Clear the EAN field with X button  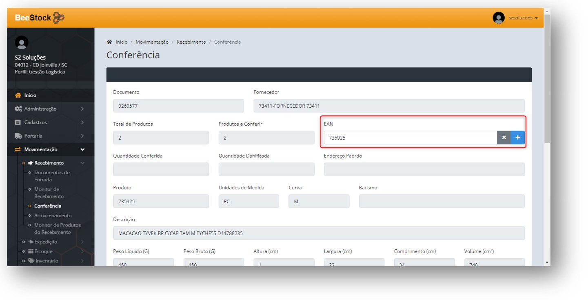pos(504,138)
